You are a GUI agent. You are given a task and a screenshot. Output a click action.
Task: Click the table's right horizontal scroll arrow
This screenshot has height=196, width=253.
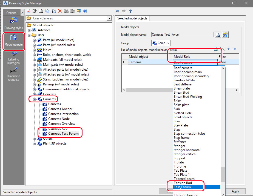click(x=237, y=90)
